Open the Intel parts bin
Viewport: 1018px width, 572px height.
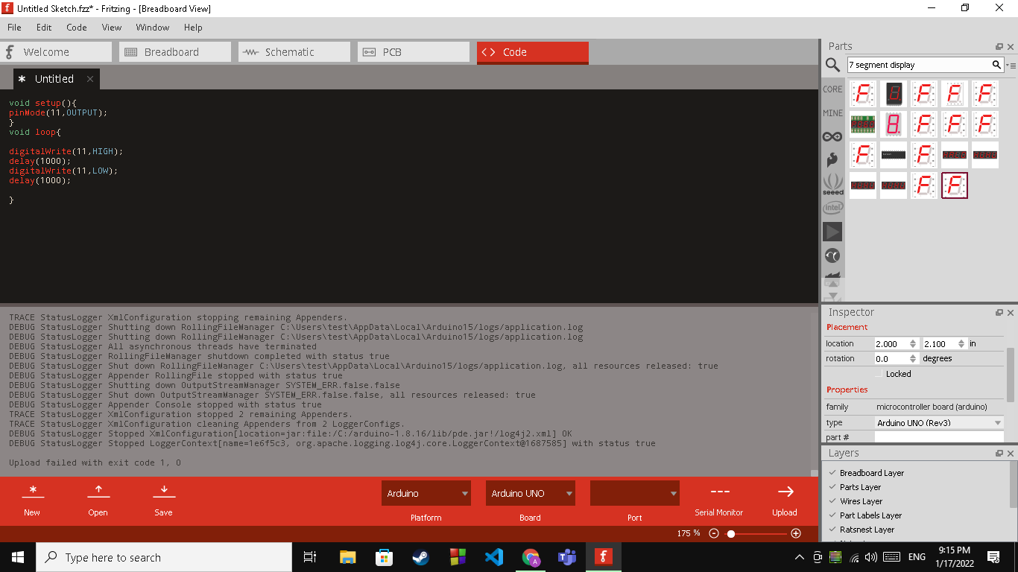[832, 208]
